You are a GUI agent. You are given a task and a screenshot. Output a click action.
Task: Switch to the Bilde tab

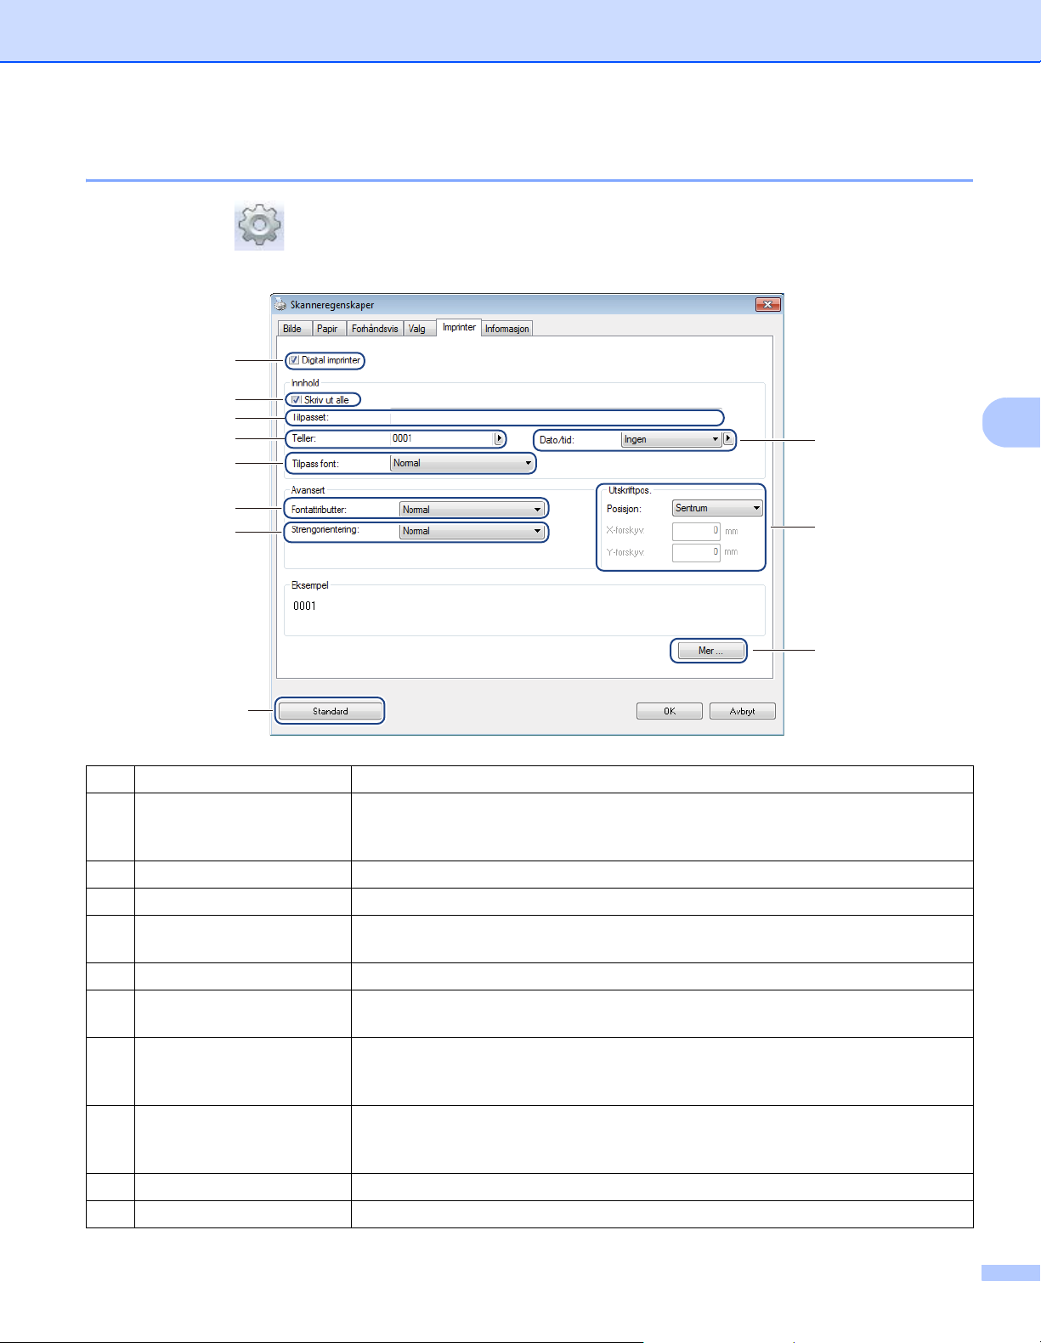click(292, 329)
